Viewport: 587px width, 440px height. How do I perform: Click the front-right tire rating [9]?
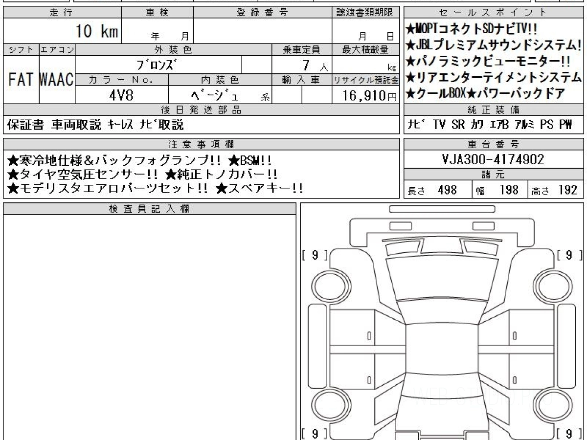569,255
